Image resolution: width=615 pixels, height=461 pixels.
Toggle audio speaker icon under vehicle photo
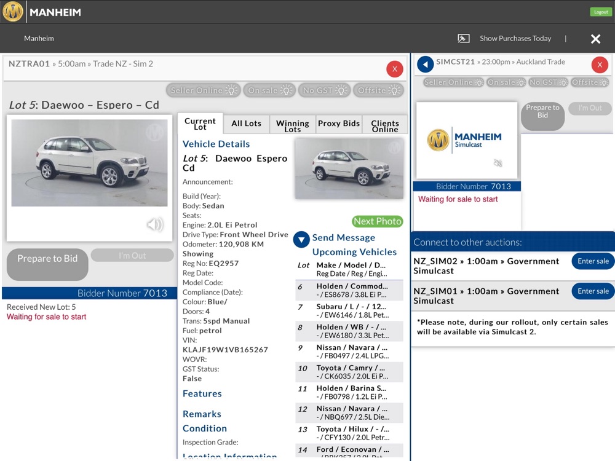(155, 224)
